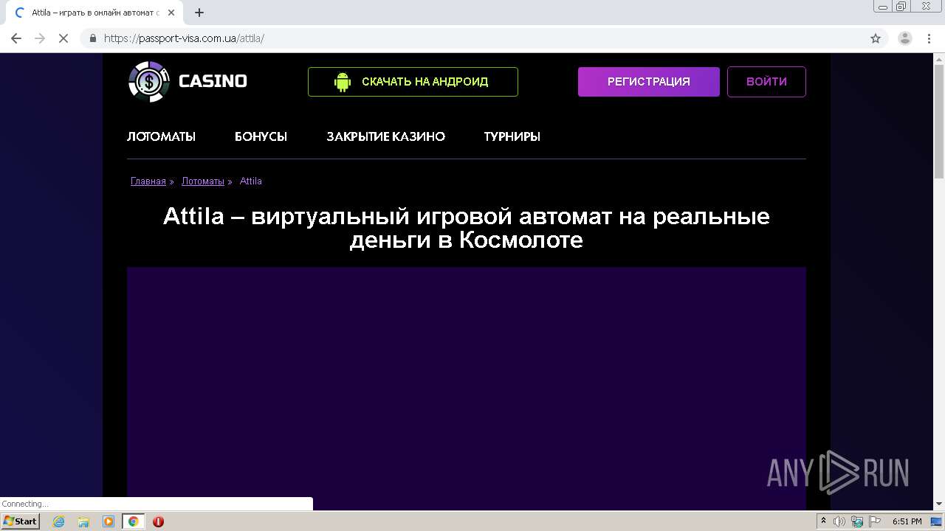This screenshot has height=531, width=945.
Task: Open the ТУРНИРЫ menu
Action: click(512, 136)
